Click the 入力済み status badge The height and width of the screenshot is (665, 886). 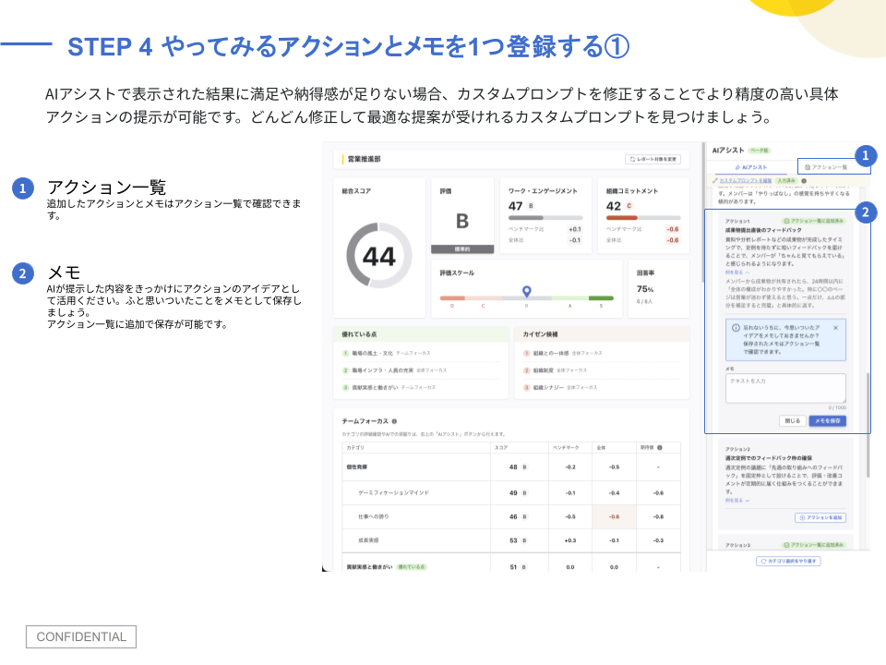(x=786, y=181)
